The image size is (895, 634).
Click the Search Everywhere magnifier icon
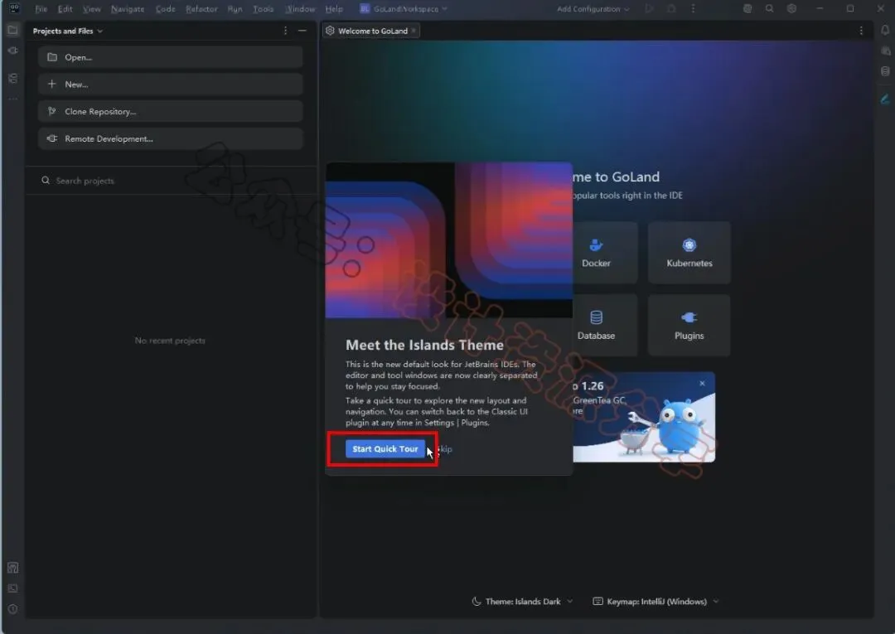769,8
